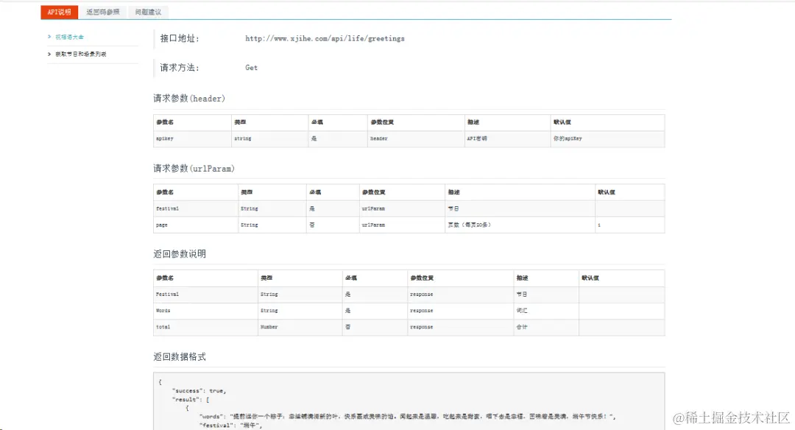Click the 请求参数(urlParam) heading

pos(194,169)
